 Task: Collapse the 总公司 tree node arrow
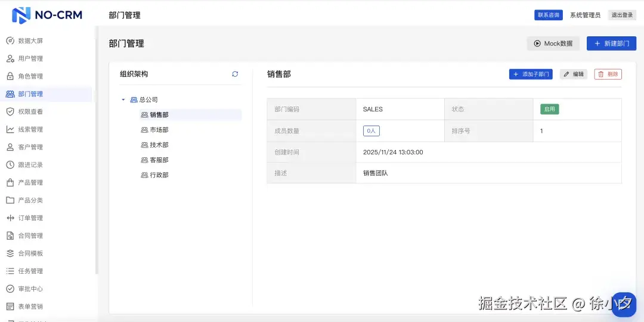click(123, 100)
